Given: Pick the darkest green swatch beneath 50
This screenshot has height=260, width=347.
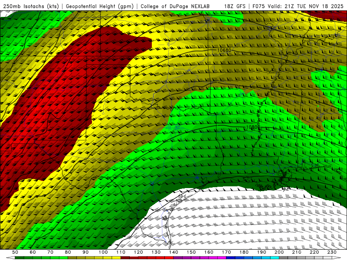Looking at the screenshot, I should click(19, 258).
